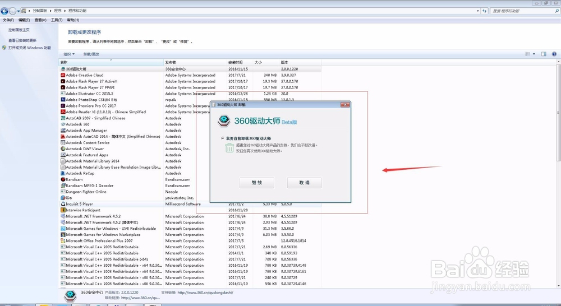This screenshot has height=306, width=561.
Task: Open 打开或关闭 Windows 功能
Action: (30, 48)
